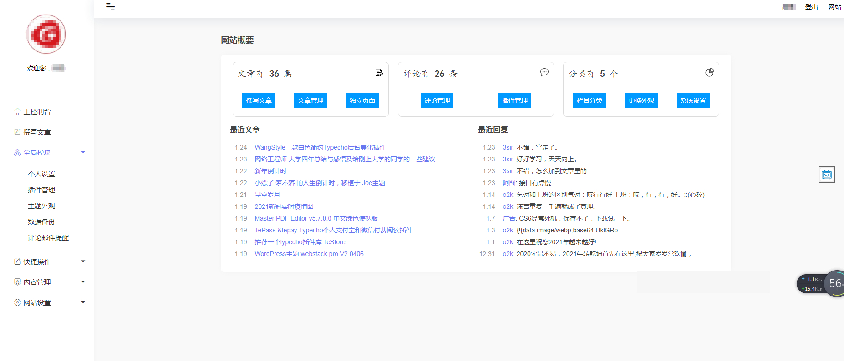Screen dimensions: 844x361
Task: Select 插件管理 submenu item in sidebar
Action: tap(41, 190)
